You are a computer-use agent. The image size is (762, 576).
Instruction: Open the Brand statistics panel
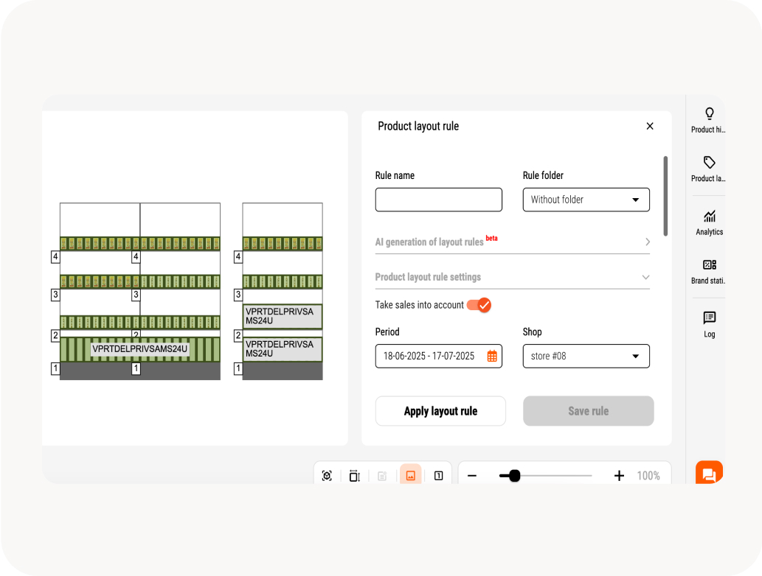point(709,270)
